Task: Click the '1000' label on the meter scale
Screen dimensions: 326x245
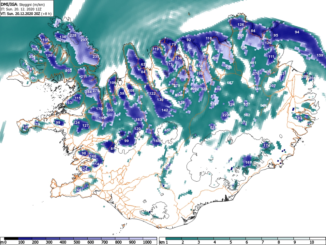Action: click(x=147, y=242)
